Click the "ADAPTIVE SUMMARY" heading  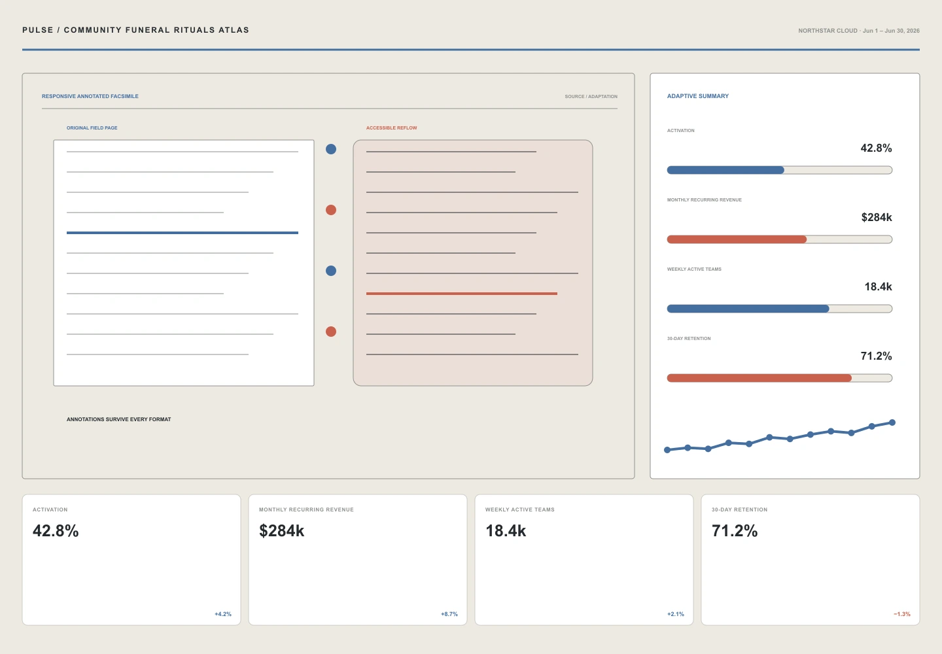[x=698, y=96]
